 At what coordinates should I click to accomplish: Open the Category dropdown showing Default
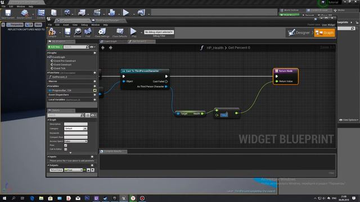tap(76, 128)
